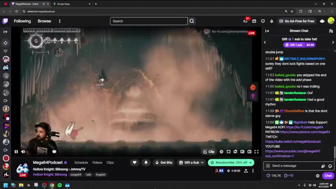
Task: Open the subs.twitch.tv/mega64podcast chat link
Action: pos(293,141)
